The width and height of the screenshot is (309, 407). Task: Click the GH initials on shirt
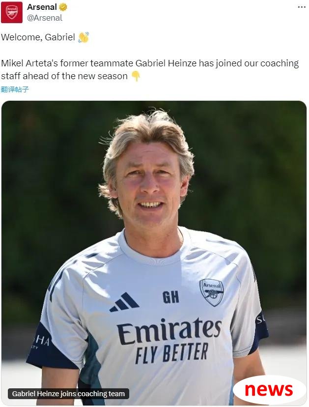(171, 297)
